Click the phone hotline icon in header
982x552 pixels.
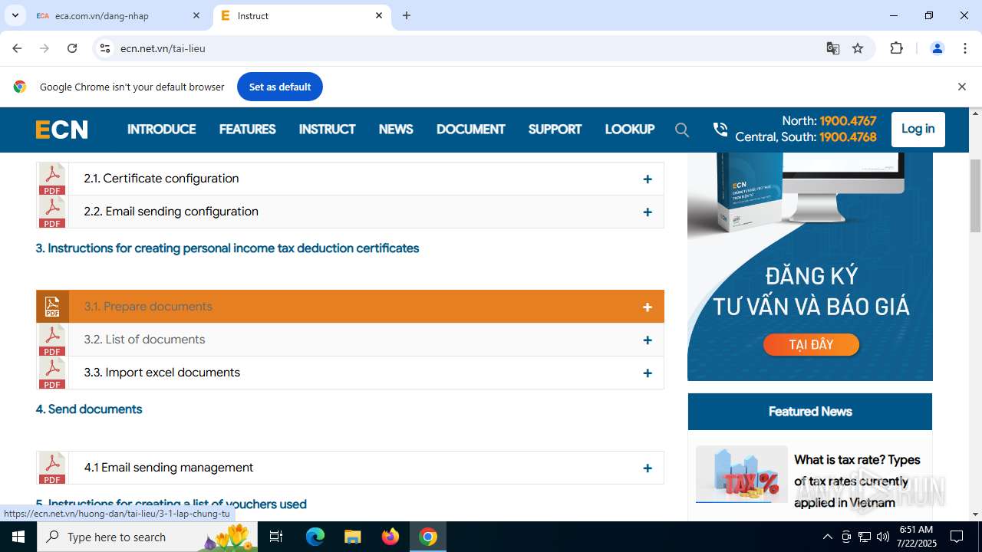720,130
